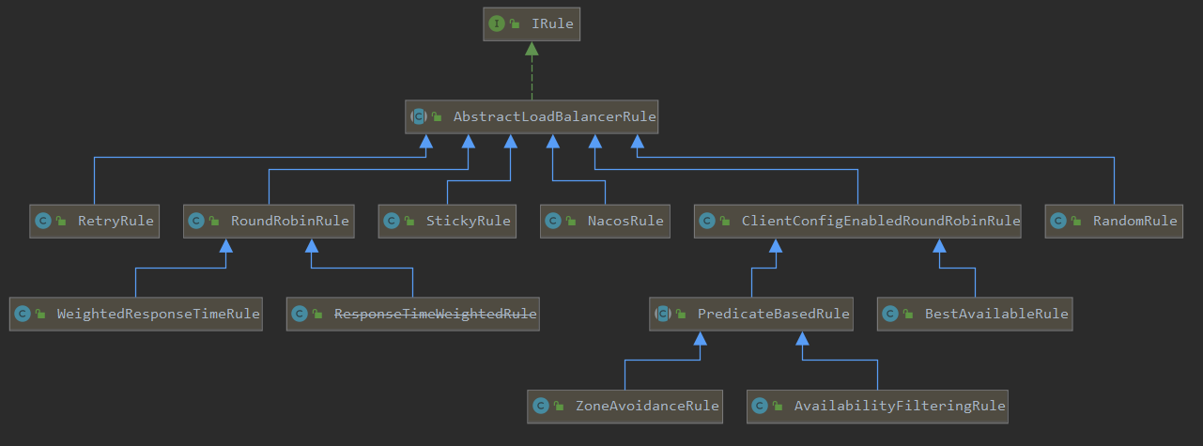Click the lock icon on AvailabilityFilteringRule
The image size is (1203, 446).
tap(778, 407)
